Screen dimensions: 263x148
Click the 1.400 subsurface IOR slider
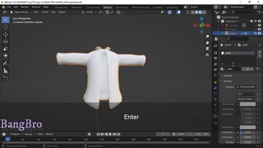(247, 132)
